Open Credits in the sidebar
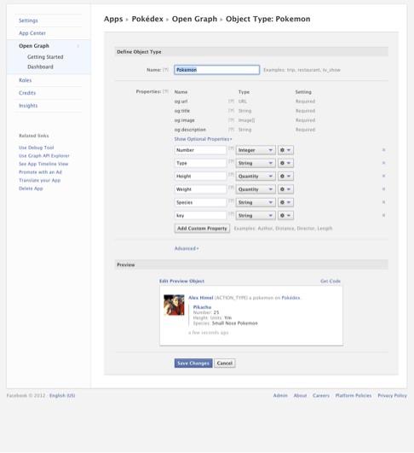Screen dimensions: 414x453 coord(27,93)
